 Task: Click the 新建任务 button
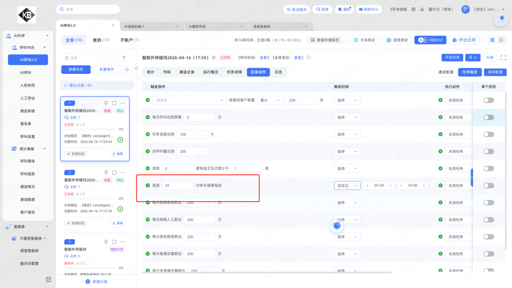tap(75, 70)
